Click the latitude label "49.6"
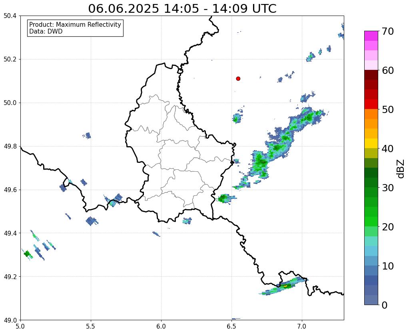Image resolution: width=409 pixels, height=333 pixels. pyautogui.click(x=10, y=190)
